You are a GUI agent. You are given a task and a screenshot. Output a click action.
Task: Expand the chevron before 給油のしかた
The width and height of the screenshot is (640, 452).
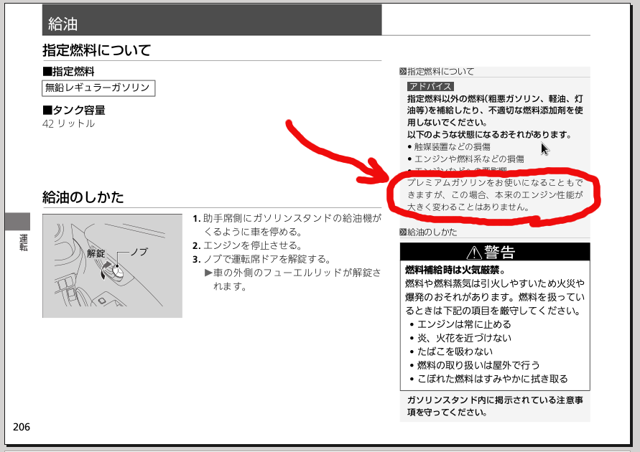tap(403, 232)
